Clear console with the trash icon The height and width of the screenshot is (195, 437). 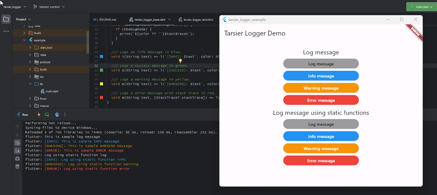click(17, 166)
